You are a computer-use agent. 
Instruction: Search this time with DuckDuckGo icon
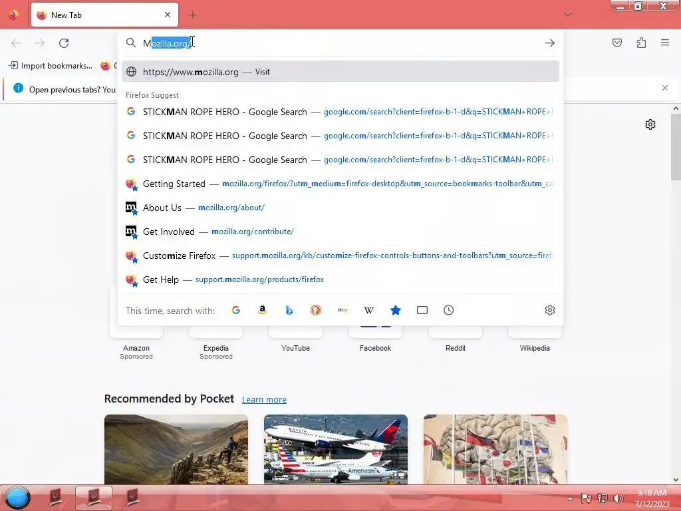pyautogui.click(x=316, y=310)
